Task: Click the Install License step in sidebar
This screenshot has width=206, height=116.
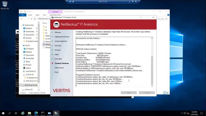Action: coord(59,68)
